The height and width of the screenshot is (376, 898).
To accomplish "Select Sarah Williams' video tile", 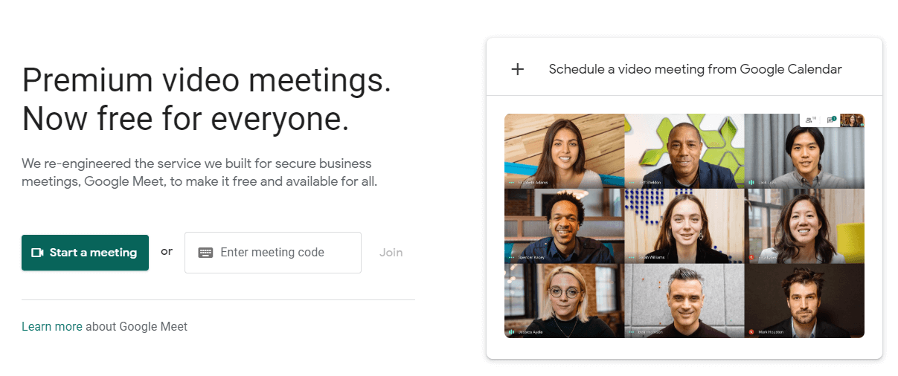I will pos(684,225).
